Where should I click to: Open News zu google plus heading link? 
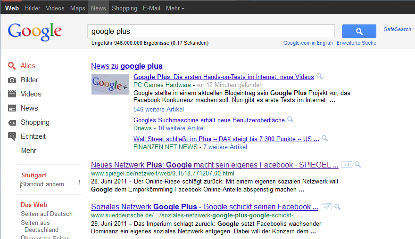pos(127,66)
